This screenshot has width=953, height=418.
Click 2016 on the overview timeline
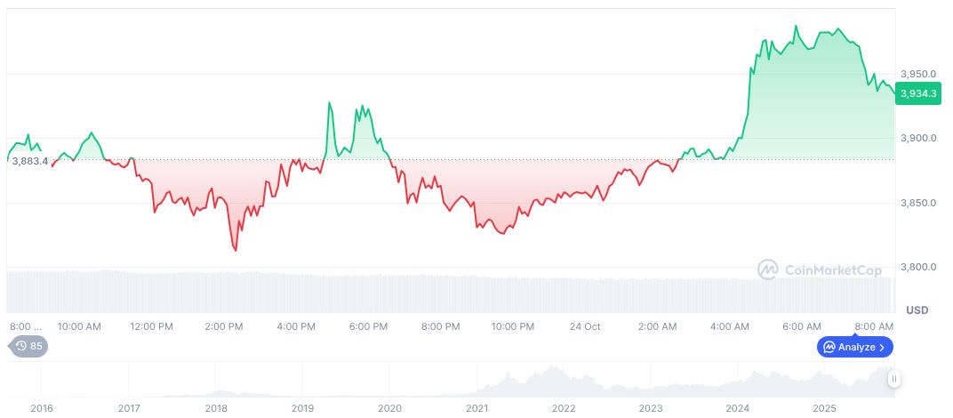coord(42,408)
